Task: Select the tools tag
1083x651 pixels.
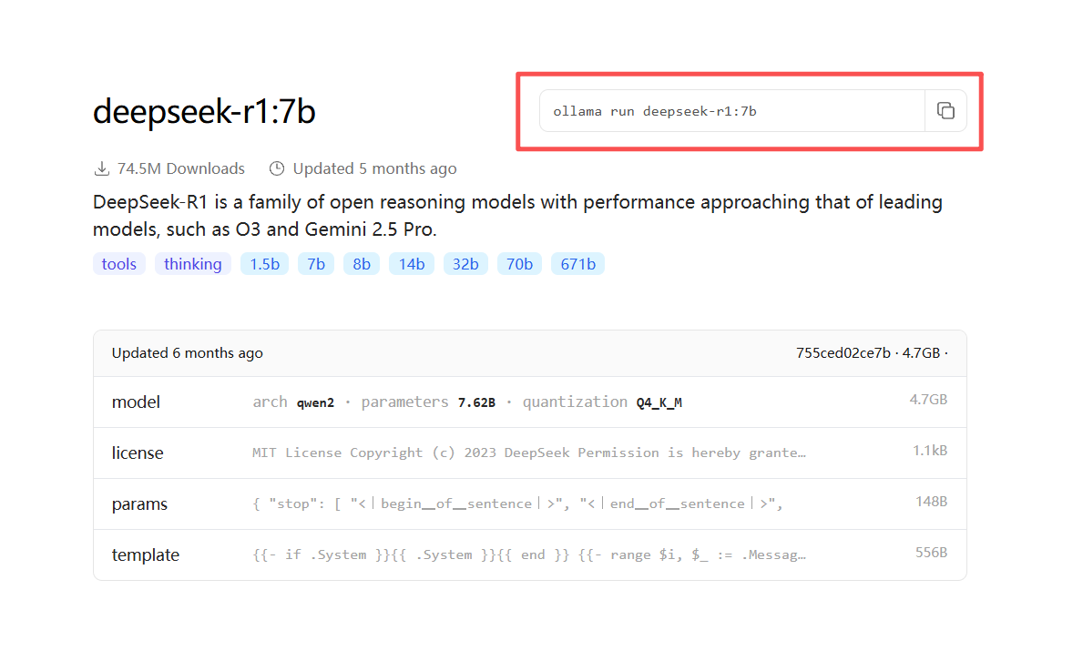Action: click(119, 264)
